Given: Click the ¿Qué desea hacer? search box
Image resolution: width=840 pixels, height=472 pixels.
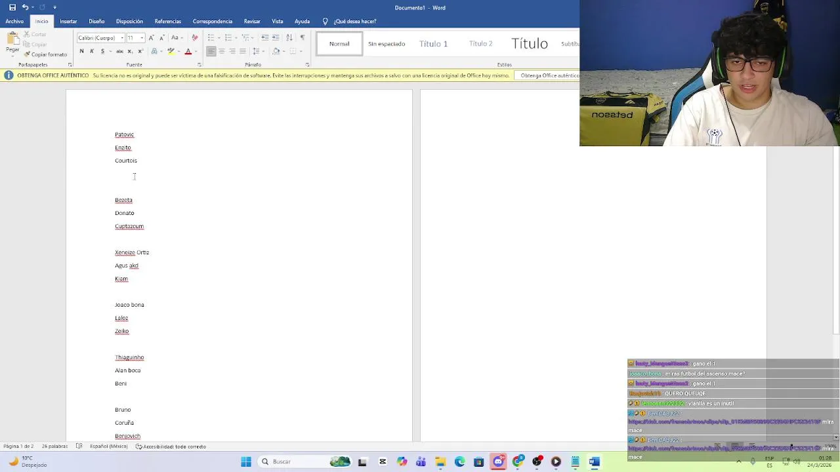Looking at the screenshot, I should [349, 22].
